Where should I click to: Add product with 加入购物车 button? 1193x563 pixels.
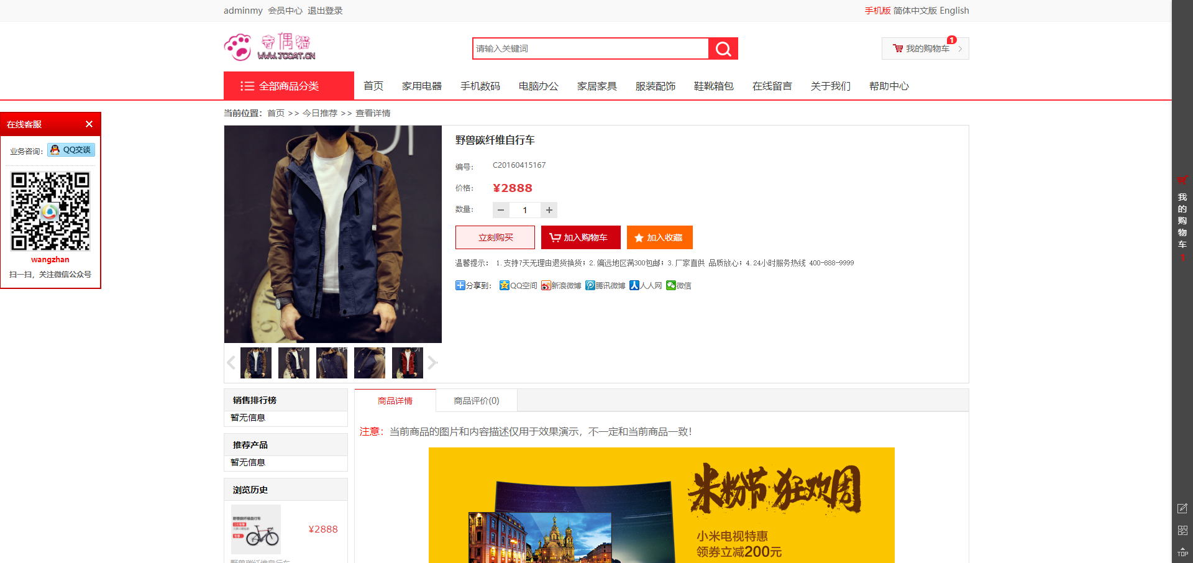(581, 237)
